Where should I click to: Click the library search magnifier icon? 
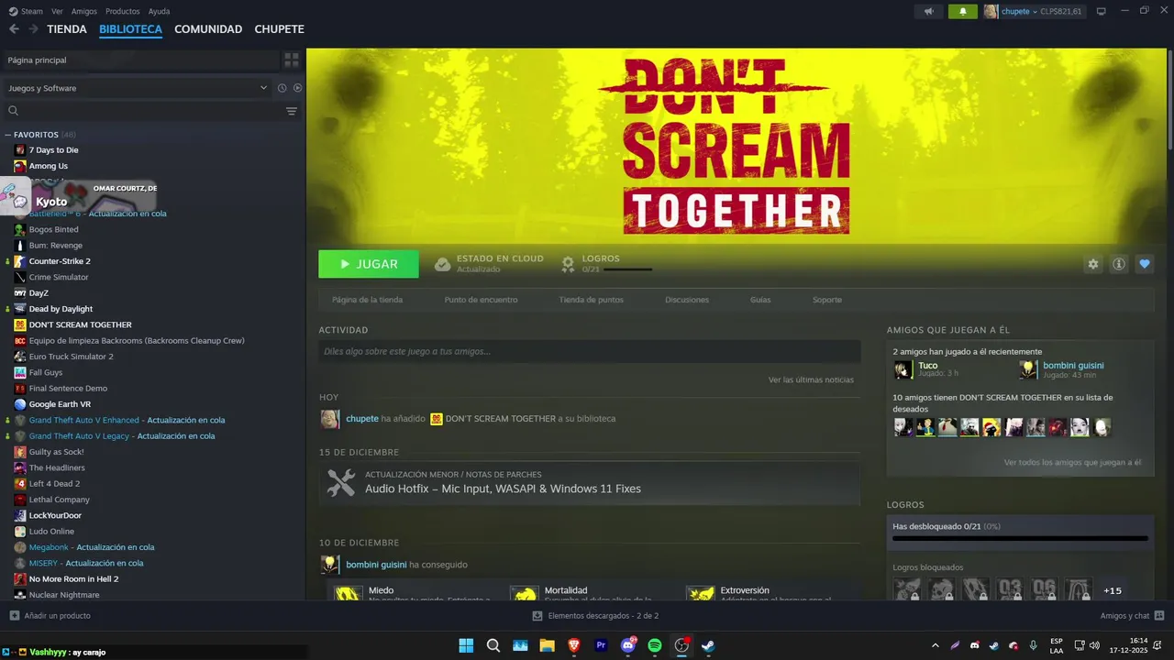14,111
